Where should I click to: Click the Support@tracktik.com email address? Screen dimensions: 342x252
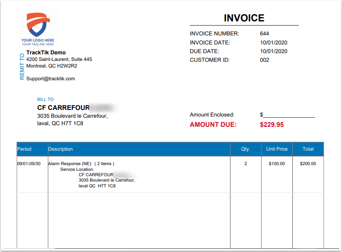[51, 79]
